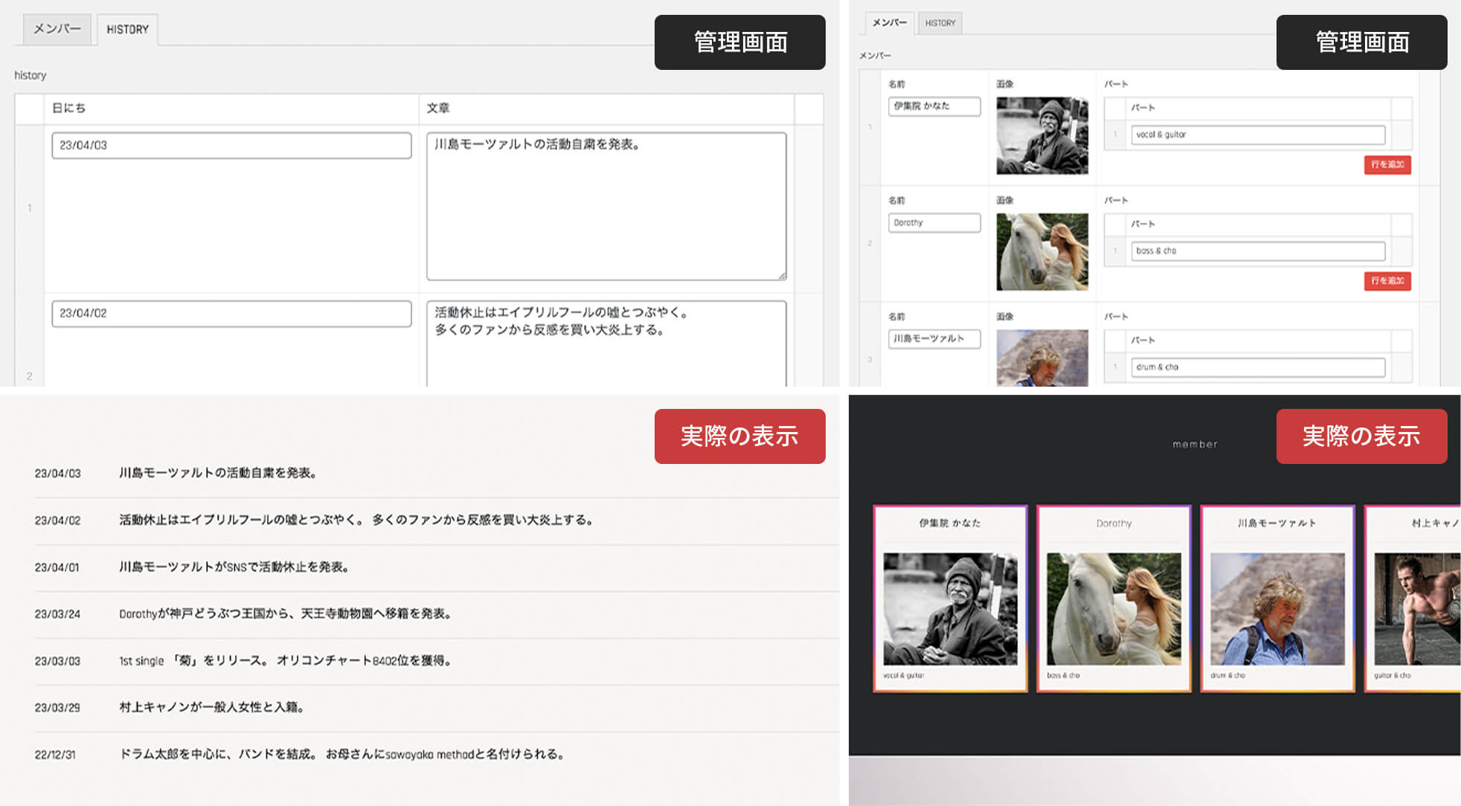Click the date field showing 23/04/03
Screen dimensions: 1461x806
pyautogui.click(x=231, y=146)
